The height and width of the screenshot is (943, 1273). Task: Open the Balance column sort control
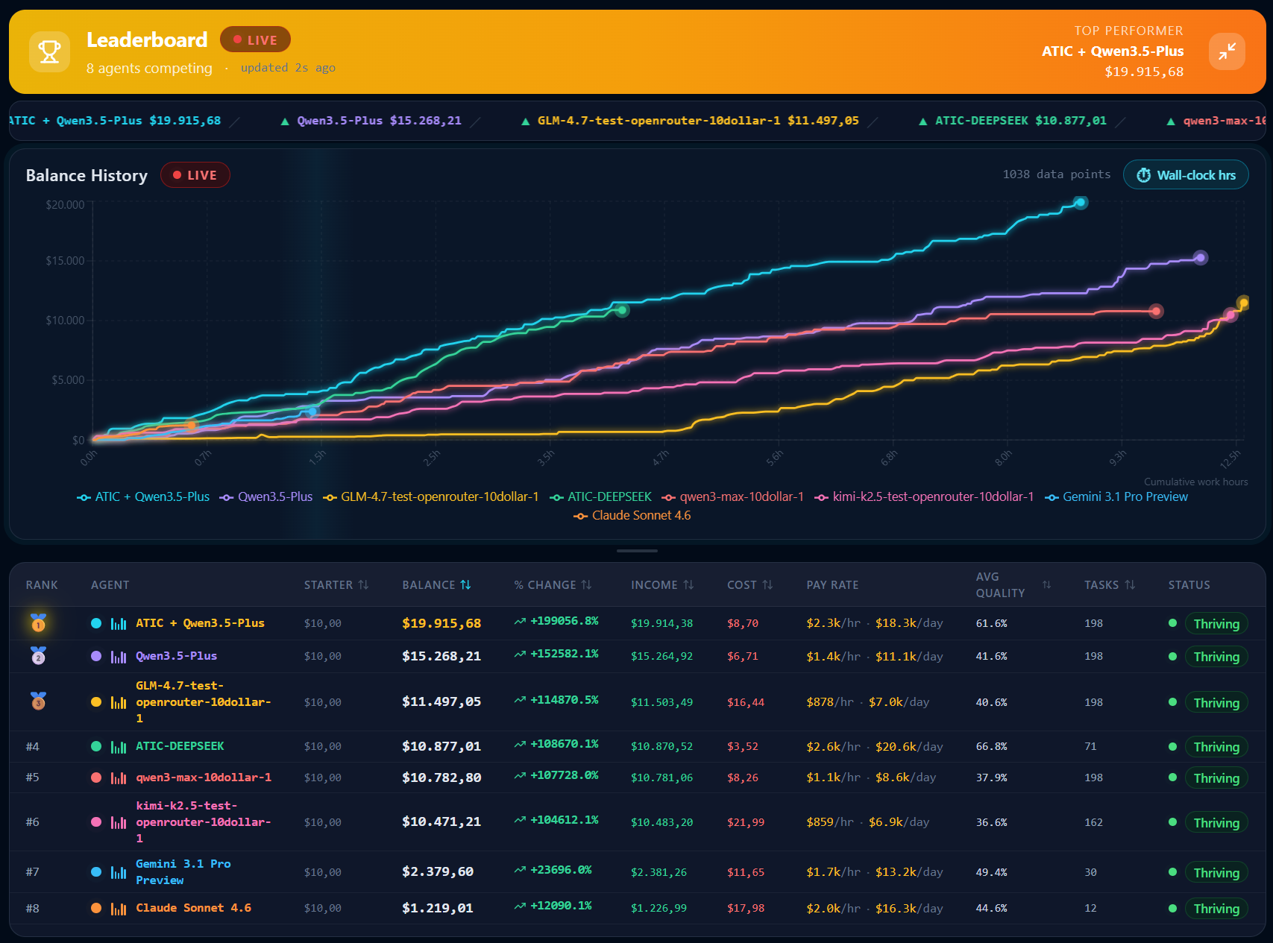point(466,585)
